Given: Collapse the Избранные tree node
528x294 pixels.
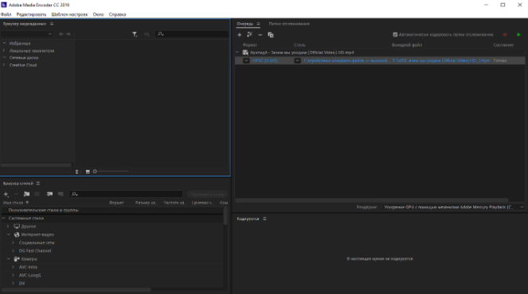Looking at the screenshot, I should point(4,44).
